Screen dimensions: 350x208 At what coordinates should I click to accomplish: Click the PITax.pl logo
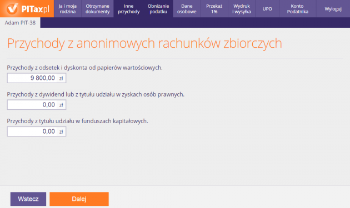click(27, 9)
